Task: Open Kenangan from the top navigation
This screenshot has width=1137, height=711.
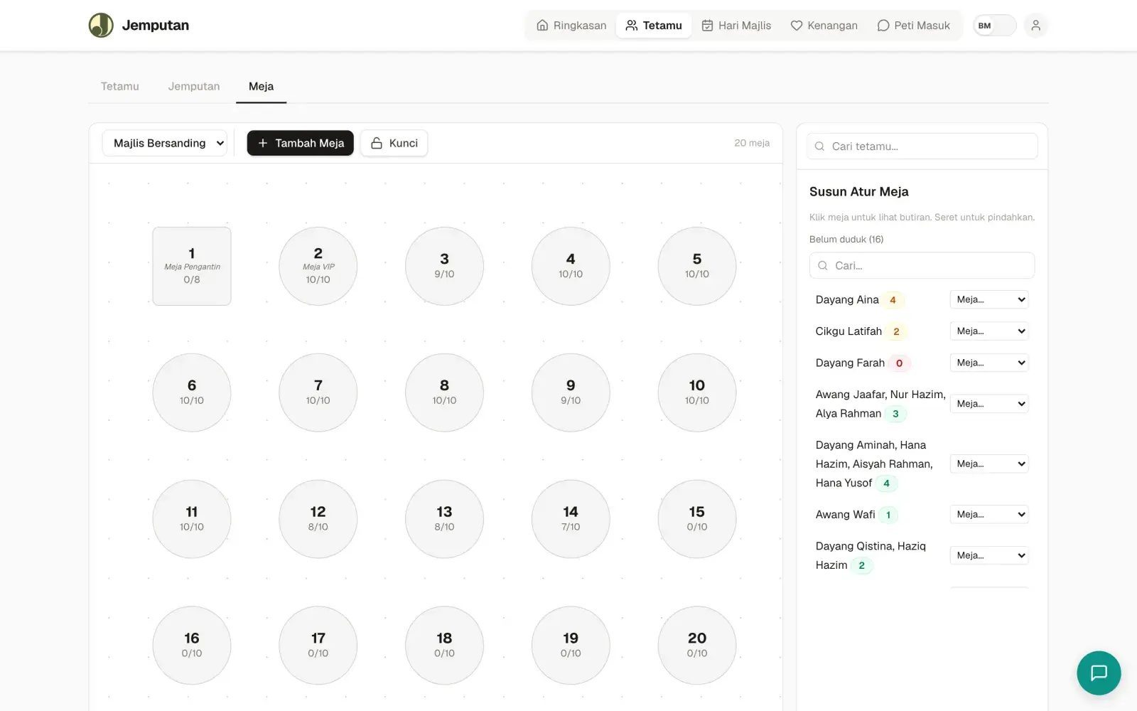Action: point(824,26)
